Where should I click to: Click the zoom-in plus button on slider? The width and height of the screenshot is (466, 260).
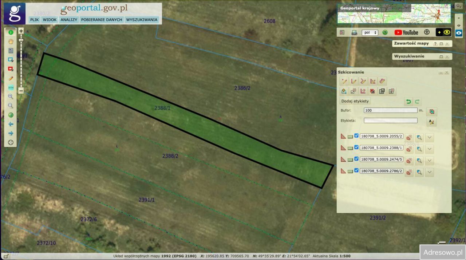pyautogui.click(x=21, y=31)
